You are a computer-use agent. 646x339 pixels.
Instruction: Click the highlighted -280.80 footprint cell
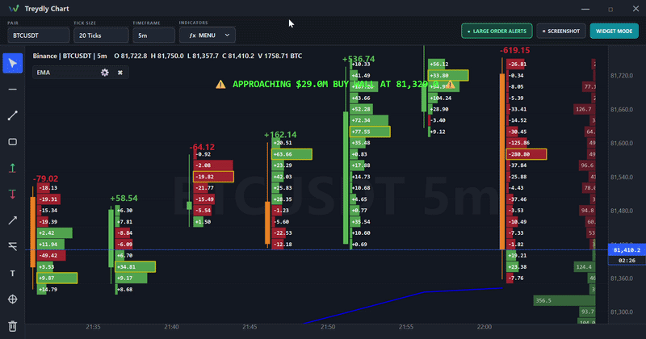click(x=526, y=154)
